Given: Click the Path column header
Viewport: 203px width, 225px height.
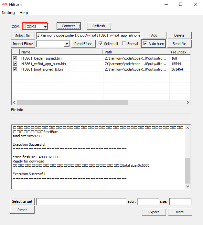Looking at the screenshot, I should (136, 52).
